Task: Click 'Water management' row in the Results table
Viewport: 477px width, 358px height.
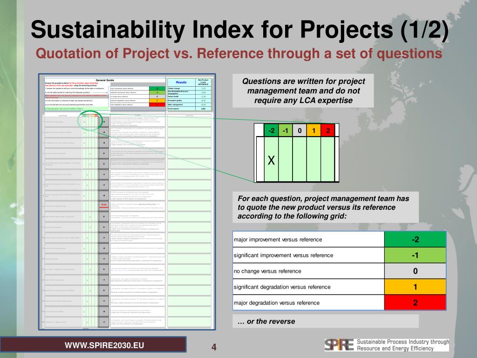Action: click(x=189, y=104)
